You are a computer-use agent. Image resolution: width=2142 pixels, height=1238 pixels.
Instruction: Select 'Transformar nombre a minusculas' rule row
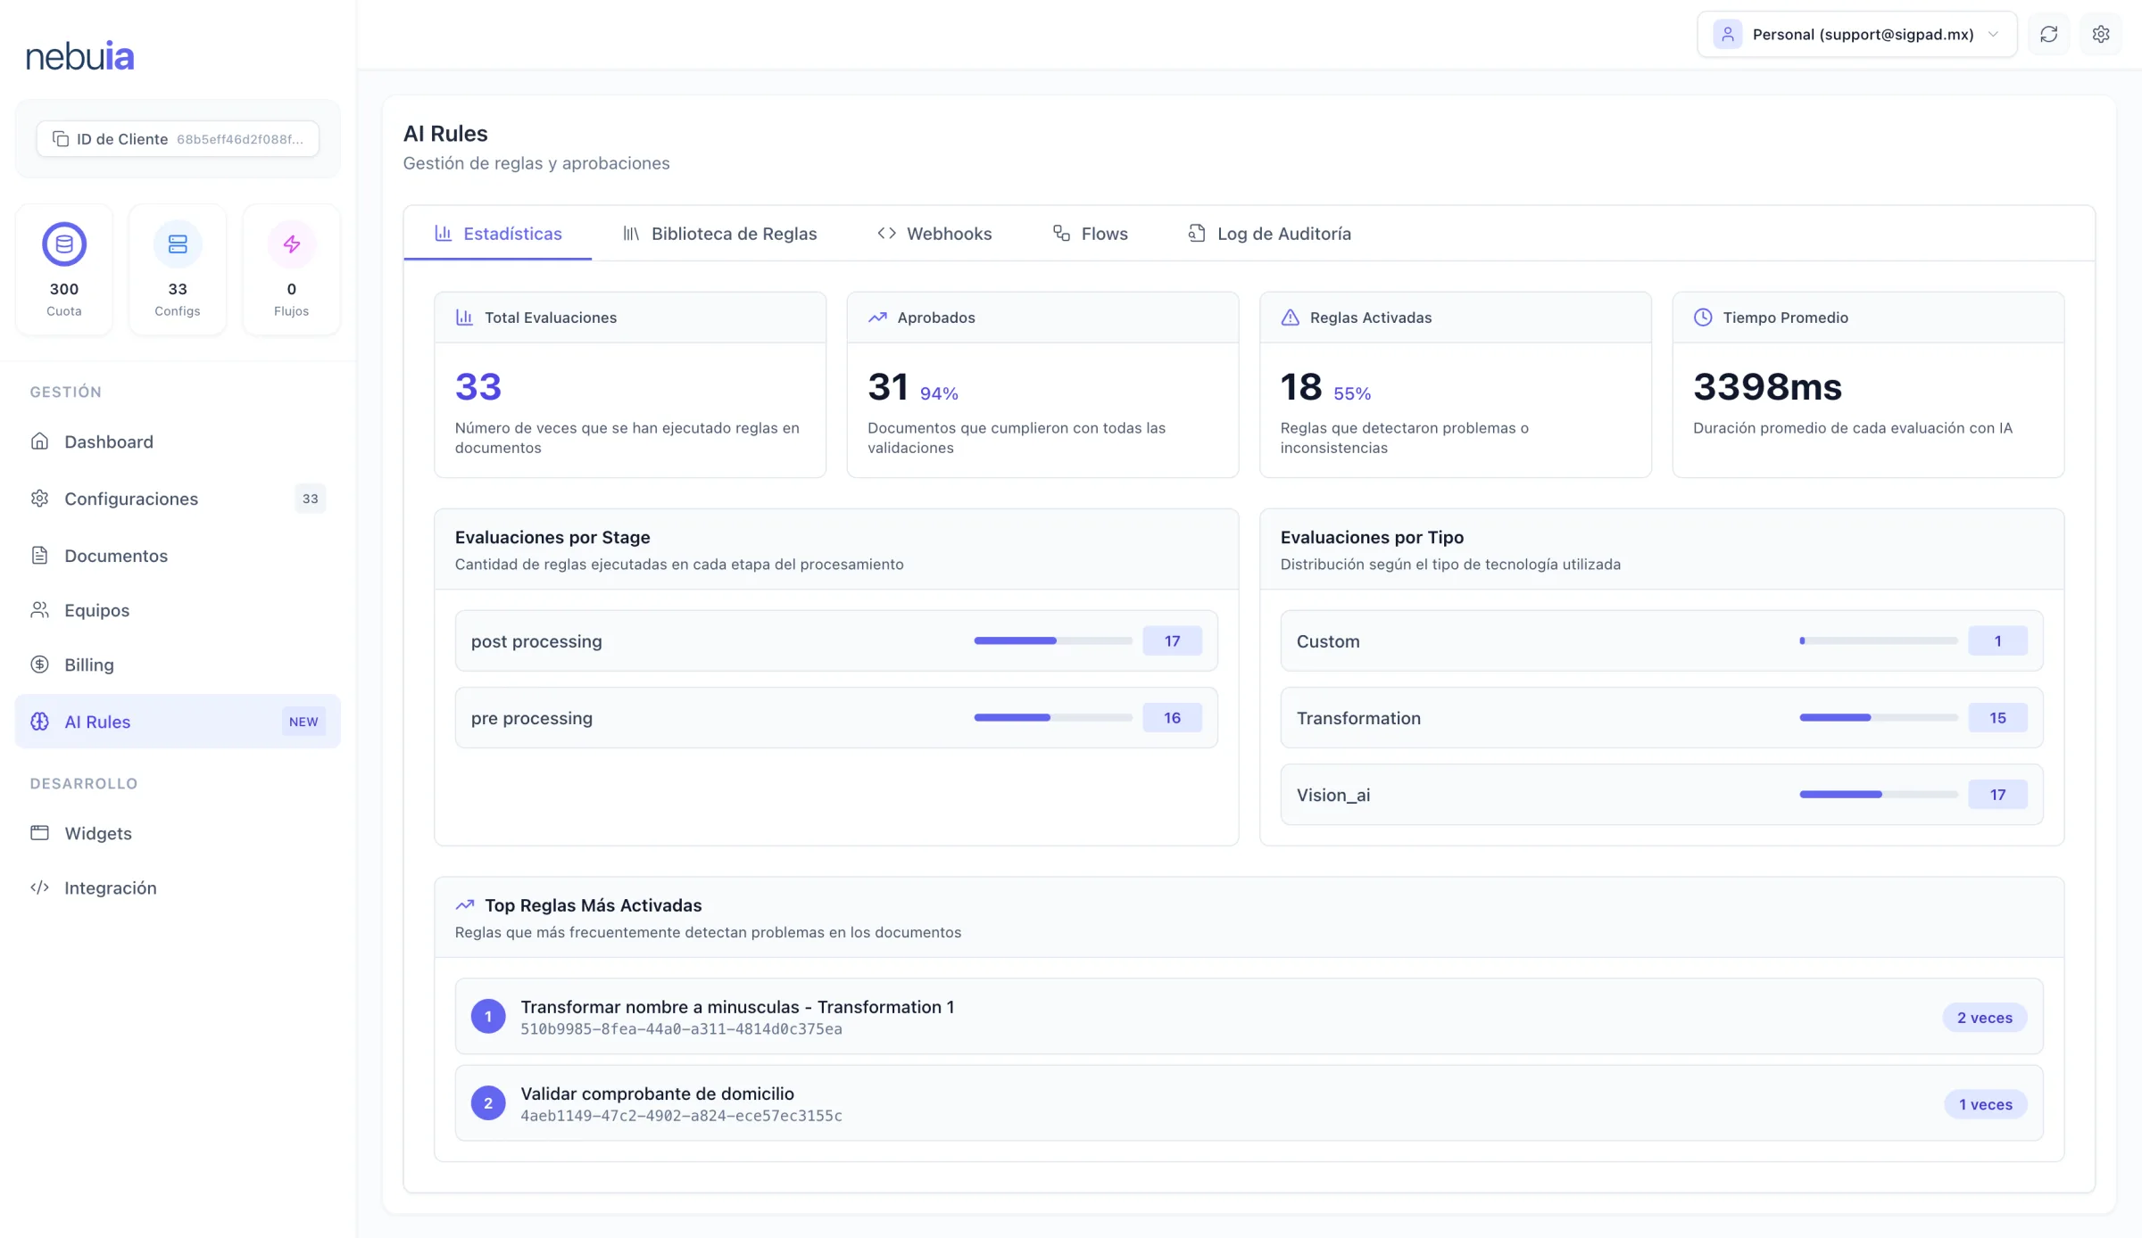coord(1249,1016)
